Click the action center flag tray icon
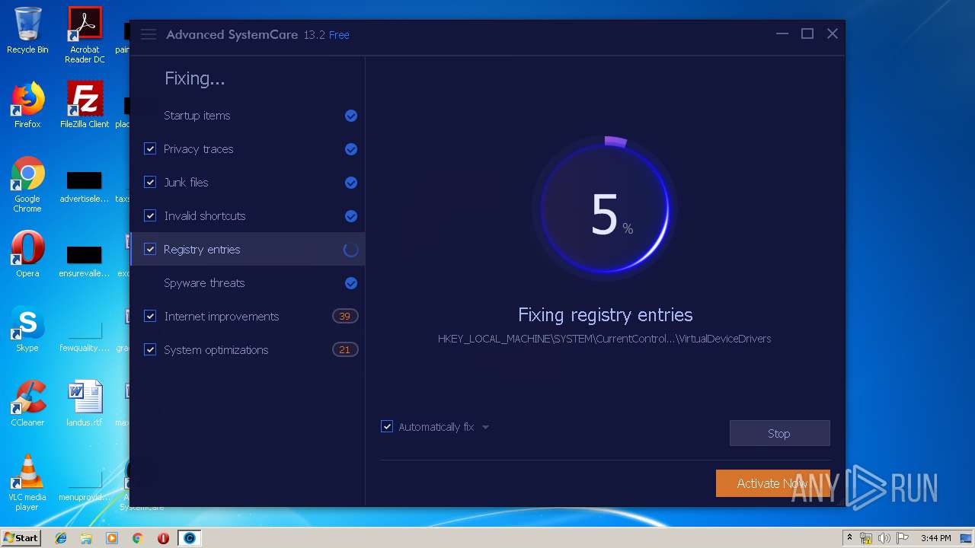Viewport: 975px width, 548px height. click(x=901, y=538)
